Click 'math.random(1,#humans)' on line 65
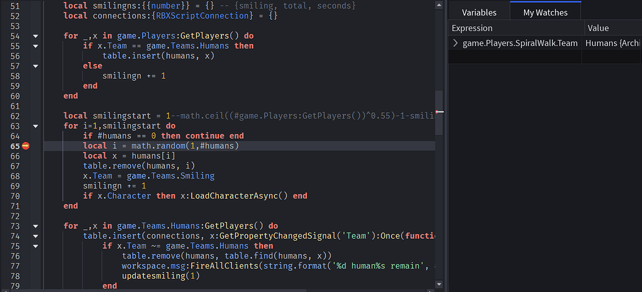 185,146
